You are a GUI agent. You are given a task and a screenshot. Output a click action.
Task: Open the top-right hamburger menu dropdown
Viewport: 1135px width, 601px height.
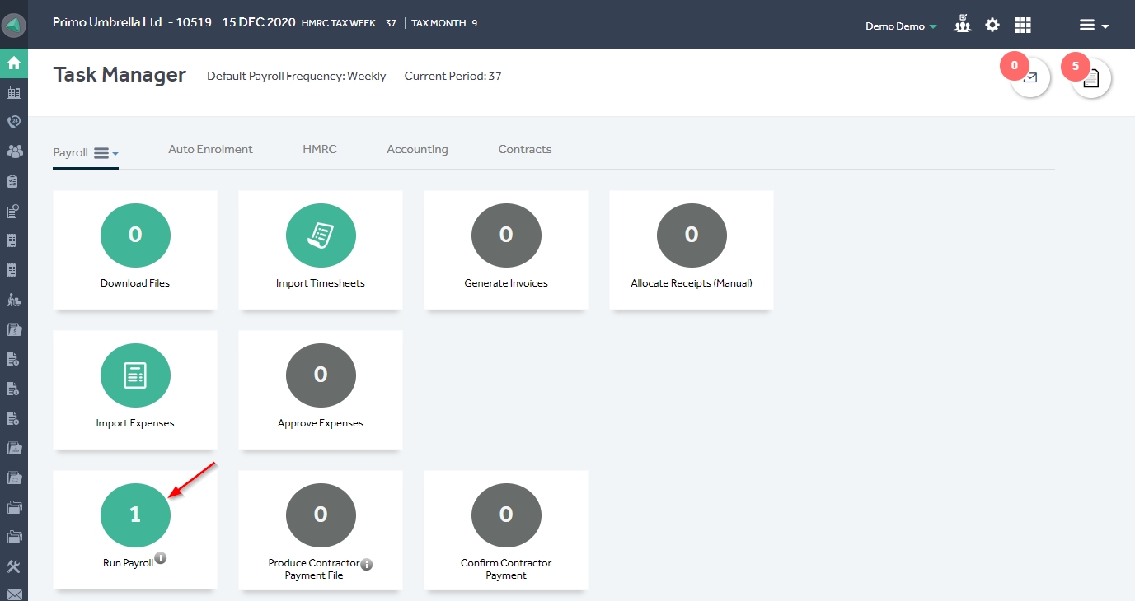pyautogui.click(x=1093, y=26)
